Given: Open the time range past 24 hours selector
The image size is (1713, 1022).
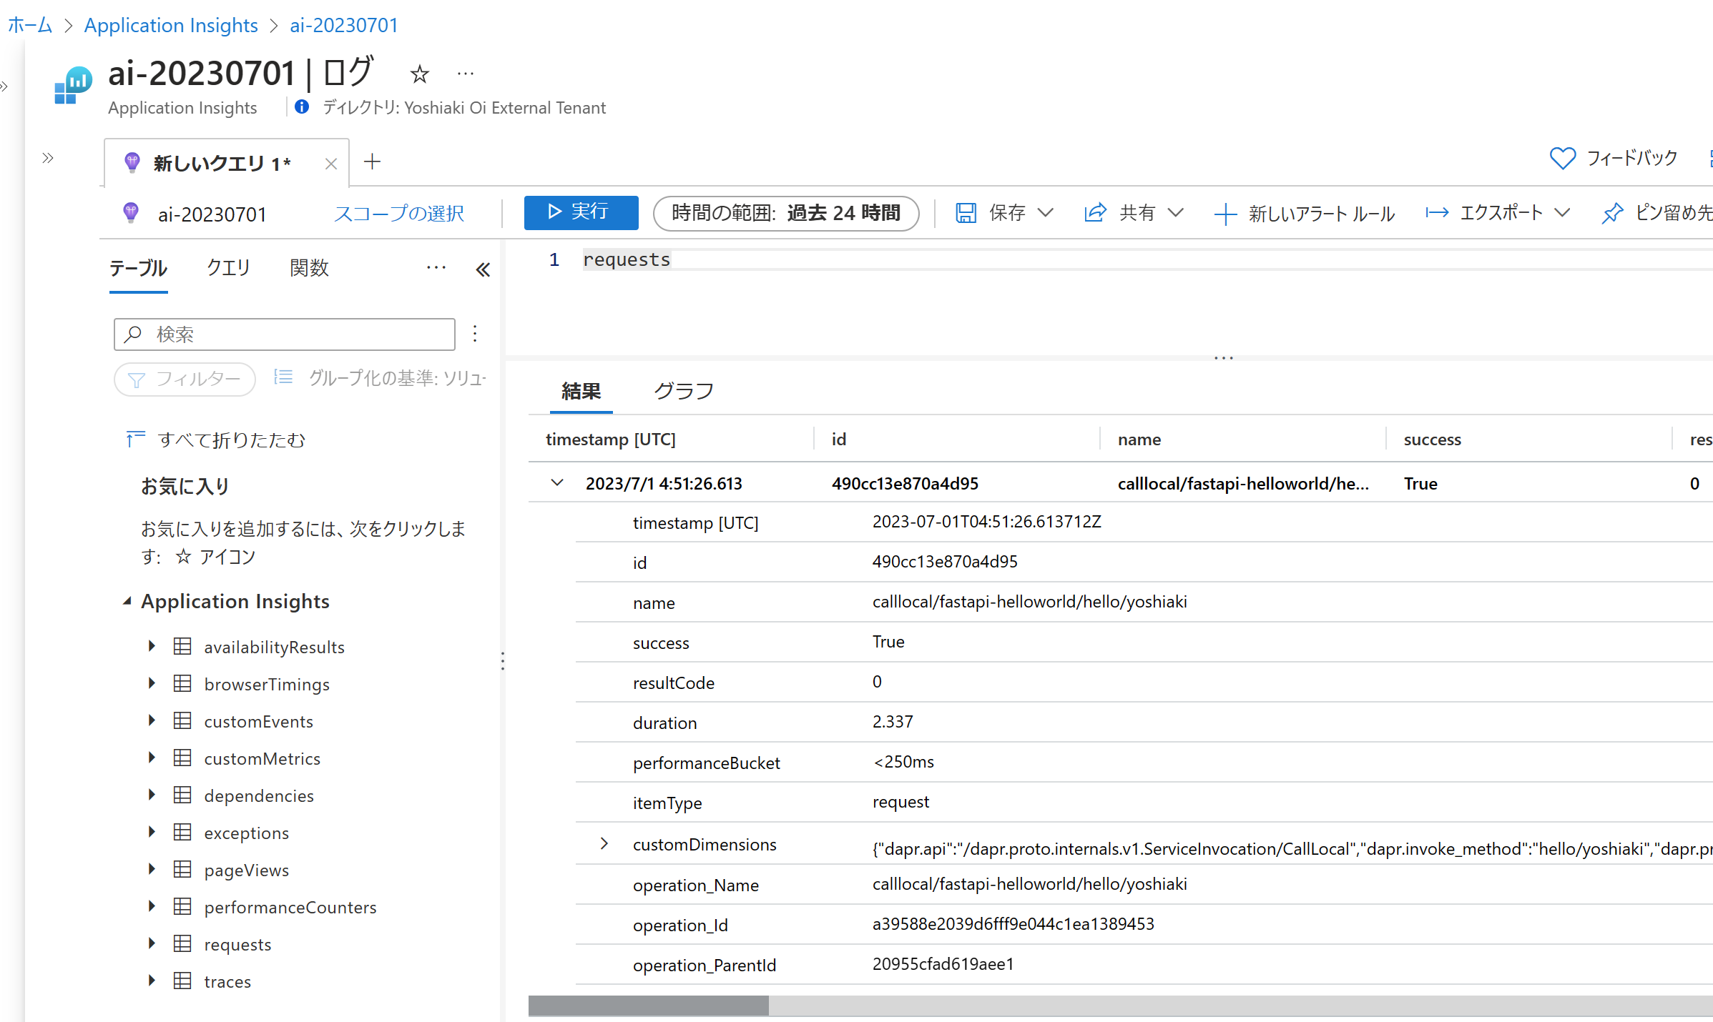Looking at the screenshot, I should tap(785, 213).
